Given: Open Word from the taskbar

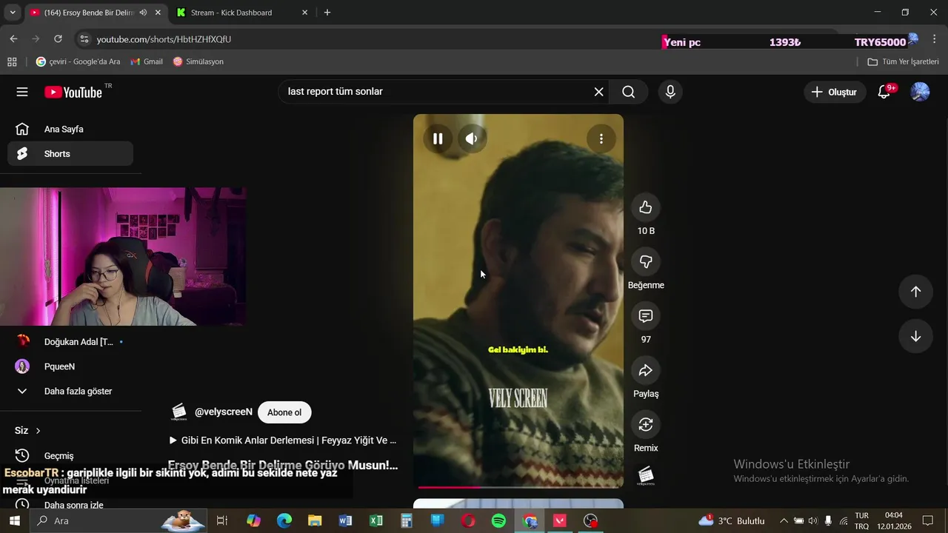Looking at the screenshot, I should (345, 520).
